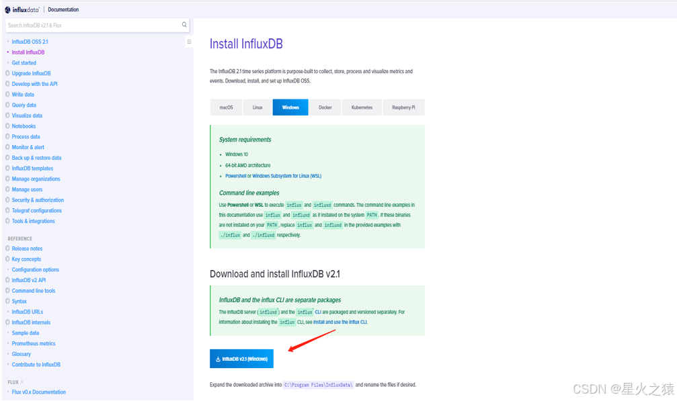Expand the Telegraf configurations section

point(7,210)
